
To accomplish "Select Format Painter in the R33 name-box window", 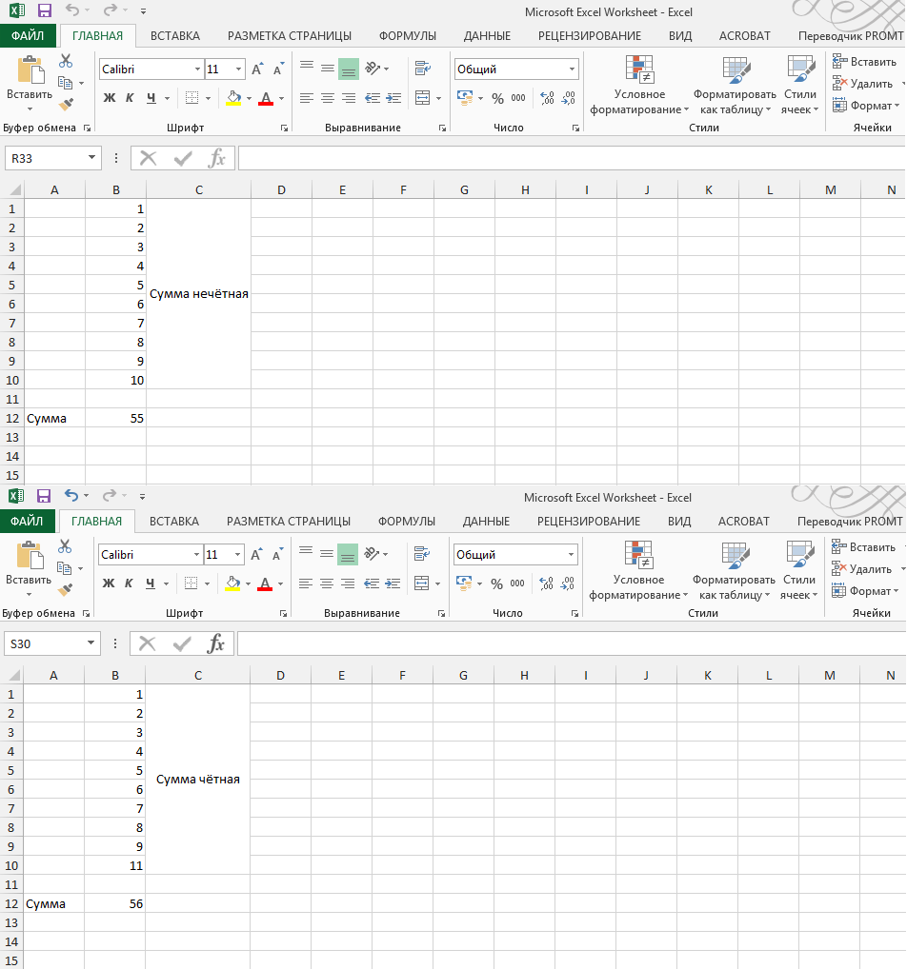I will pos(66,104).
